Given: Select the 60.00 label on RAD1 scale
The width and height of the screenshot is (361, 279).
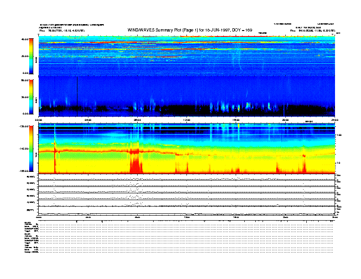Looking at the screenshot, I should pyautogui.click(x=25, y=80).
